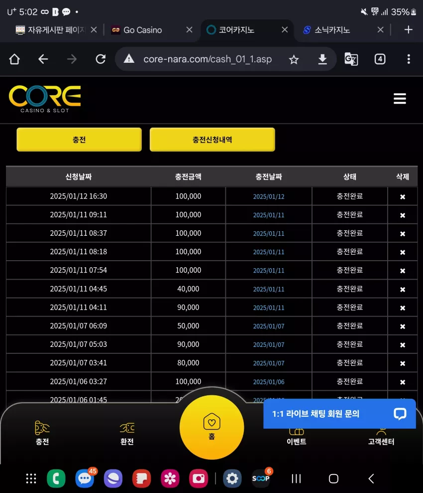
Task: Delete the 2025/01/11 08:18 record
Action: (x=403, y=252)
